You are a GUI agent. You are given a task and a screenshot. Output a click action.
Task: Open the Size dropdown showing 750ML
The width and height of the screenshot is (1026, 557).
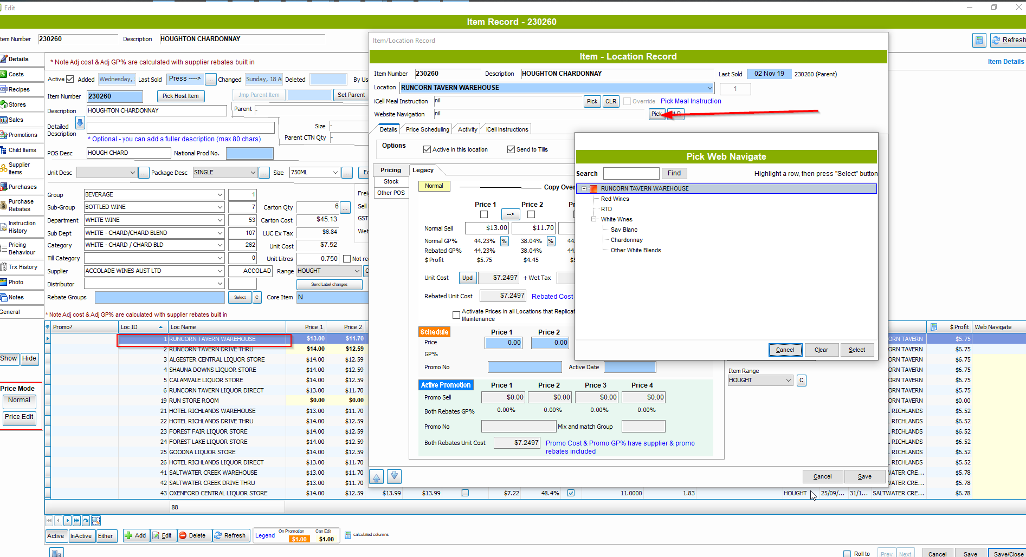pyautogui.click(x=335, y=173)
